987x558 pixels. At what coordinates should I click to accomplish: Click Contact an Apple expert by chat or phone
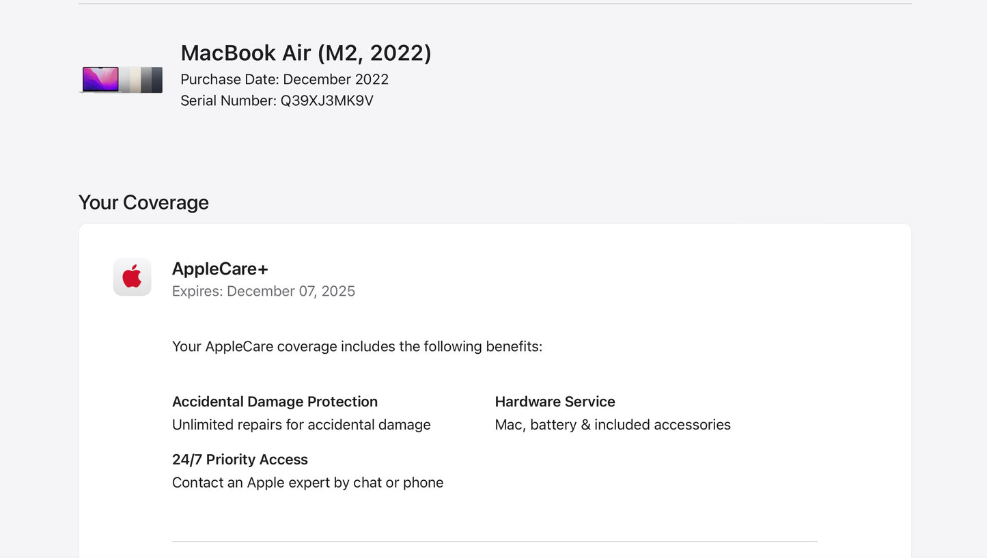[307, 483]
